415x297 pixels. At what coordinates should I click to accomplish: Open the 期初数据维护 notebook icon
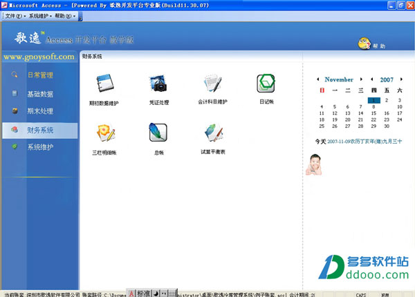tap(105, 84)
